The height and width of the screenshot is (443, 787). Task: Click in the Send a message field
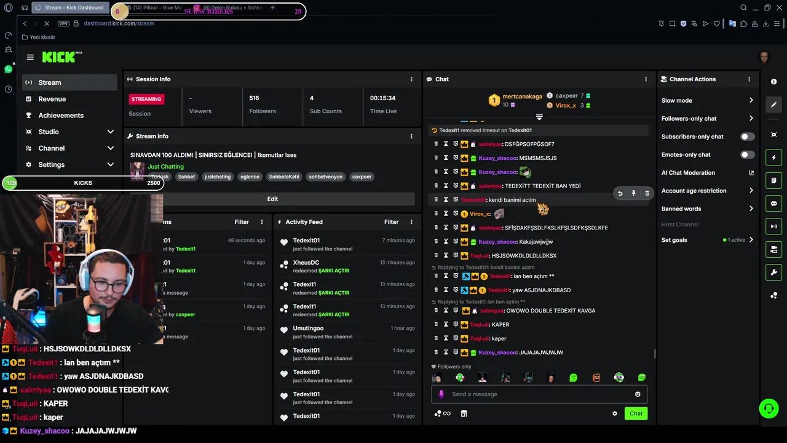click(x=539, y=394)
